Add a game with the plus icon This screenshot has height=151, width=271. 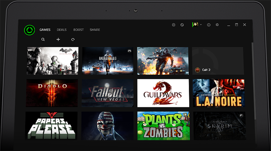point(58,39)
